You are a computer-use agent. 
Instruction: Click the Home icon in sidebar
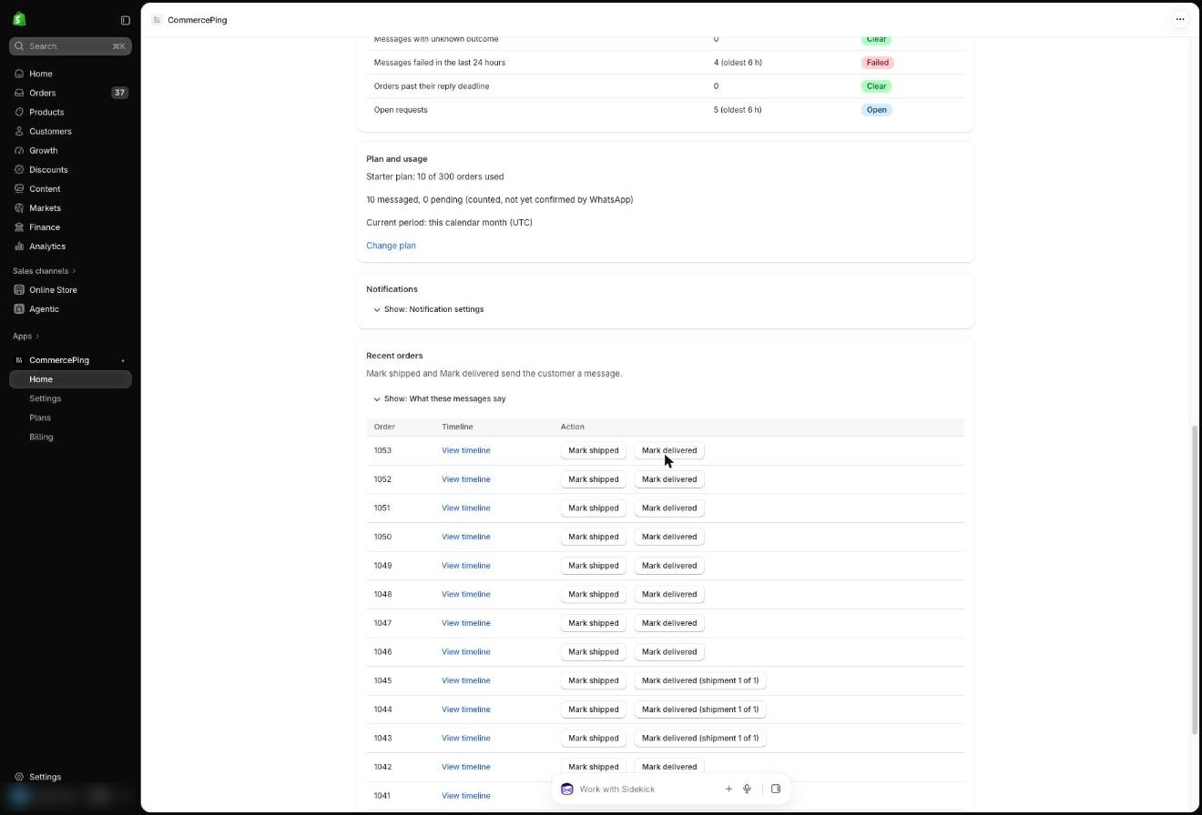19,74
